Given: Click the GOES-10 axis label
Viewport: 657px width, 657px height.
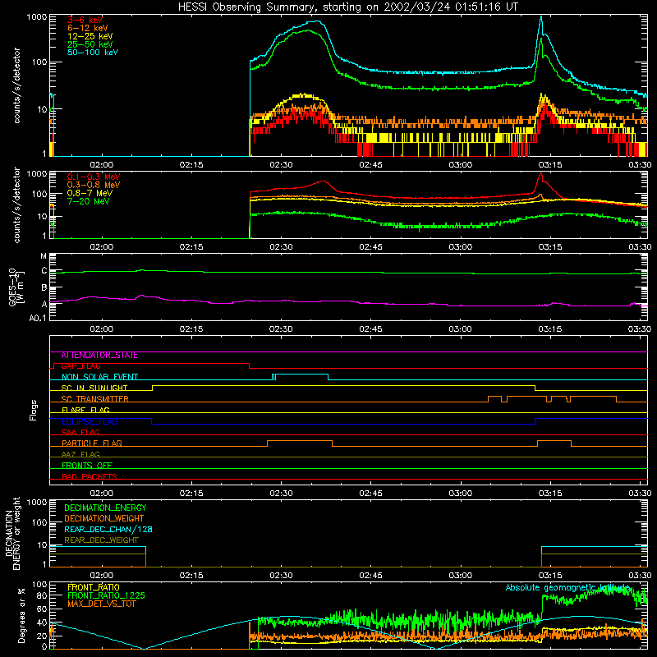Looking at the screenshot, I should (16, 287).
